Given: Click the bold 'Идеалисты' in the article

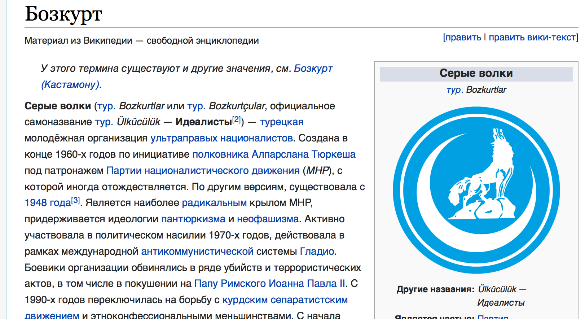Looking at the screenshot, I should pyautogui.click(x=204, y=122).
